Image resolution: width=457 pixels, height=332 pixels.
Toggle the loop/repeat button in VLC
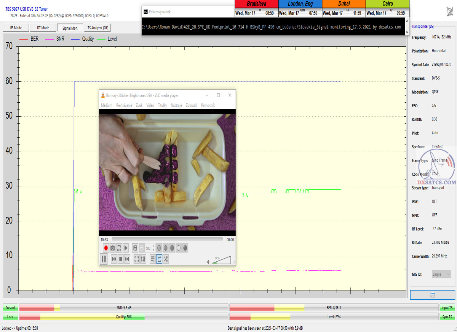(x=159, y=259)
